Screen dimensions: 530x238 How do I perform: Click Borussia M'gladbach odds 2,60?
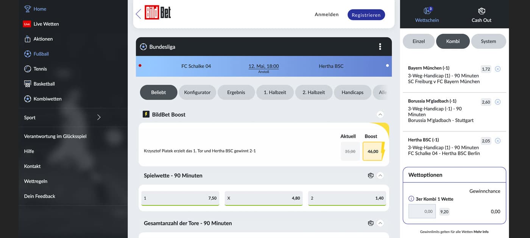click(486, 102)
